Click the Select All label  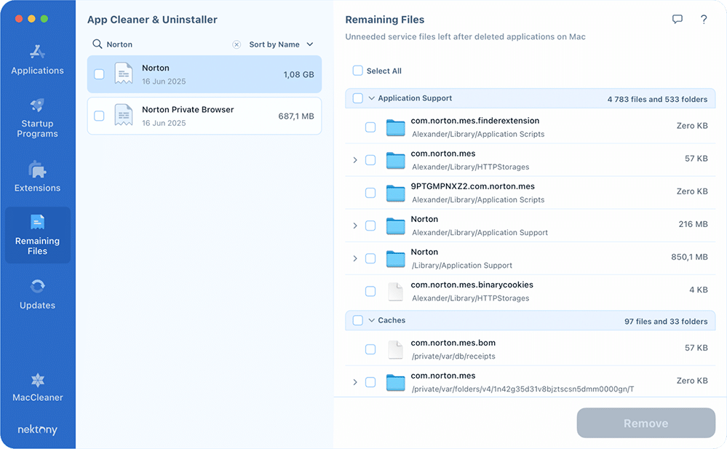click(x=384, y=71)
